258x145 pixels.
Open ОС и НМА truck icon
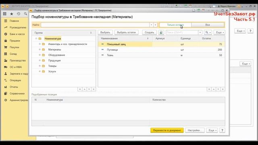6,67
